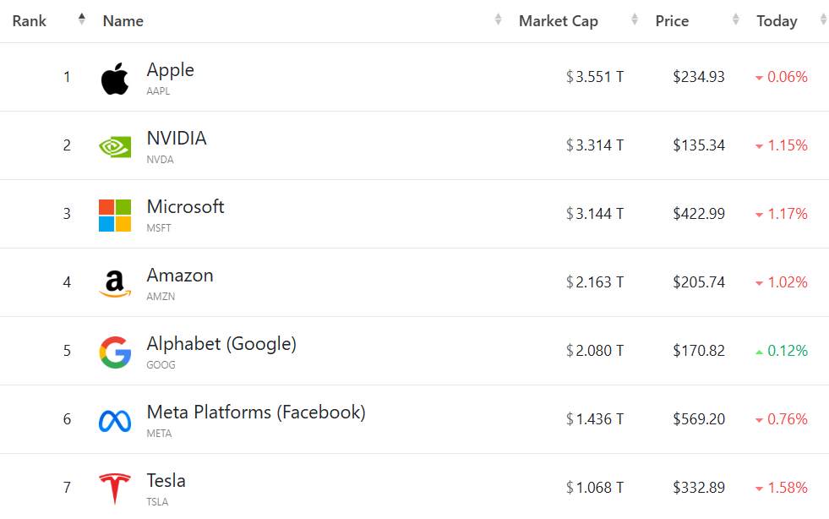
Task: Click the Apple logo icon
Action: (x=115, y=79)
